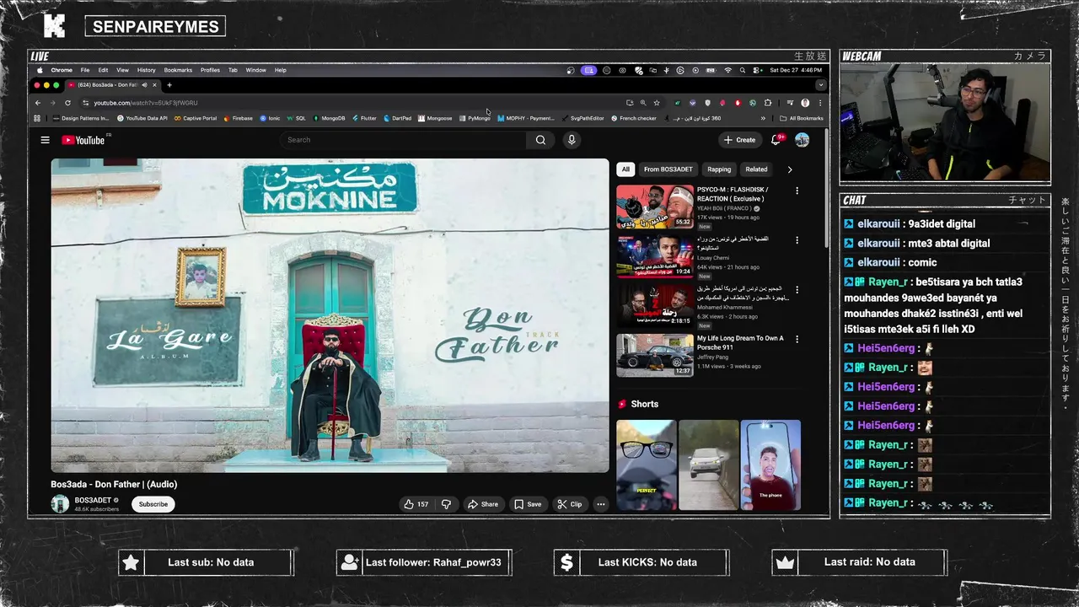This screenshot has height=607, width=1079.
Task: Open Wi-Fi status in menu bar
Action: tap(727, 70)
